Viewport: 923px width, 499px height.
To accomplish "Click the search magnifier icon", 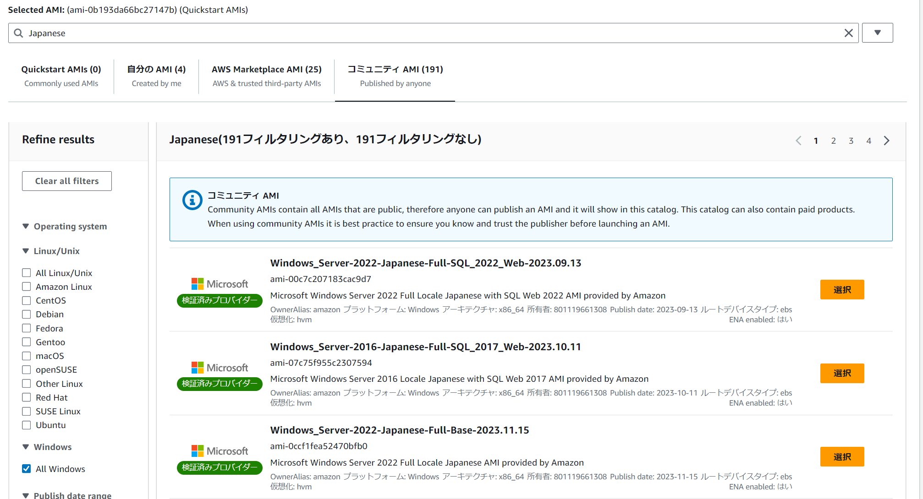I will tap(18, 33).
